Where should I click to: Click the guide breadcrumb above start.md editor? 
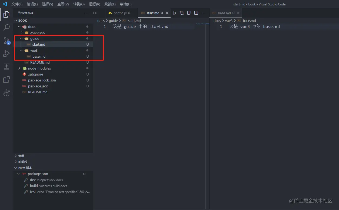[113, 21]
